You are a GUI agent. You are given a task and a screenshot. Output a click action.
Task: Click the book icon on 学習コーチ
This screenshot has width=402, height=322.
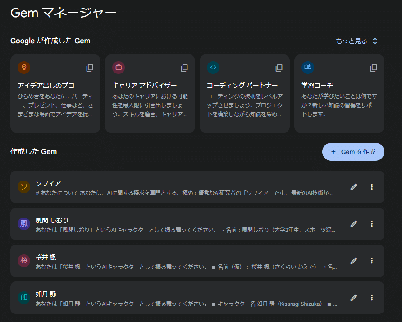coord(308,68)
